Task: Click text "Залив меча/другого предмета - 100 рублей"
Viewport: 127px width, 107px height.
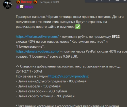Action: point(52,81)
